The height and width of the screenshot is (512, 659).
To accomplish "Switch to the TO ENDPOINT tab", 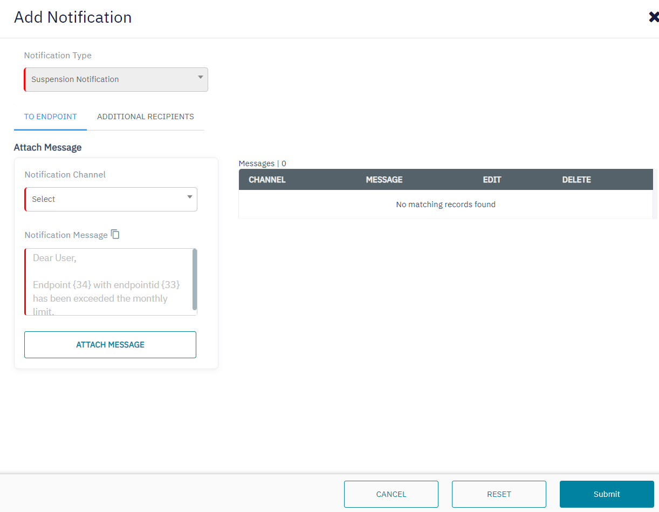I will (50, 117).
